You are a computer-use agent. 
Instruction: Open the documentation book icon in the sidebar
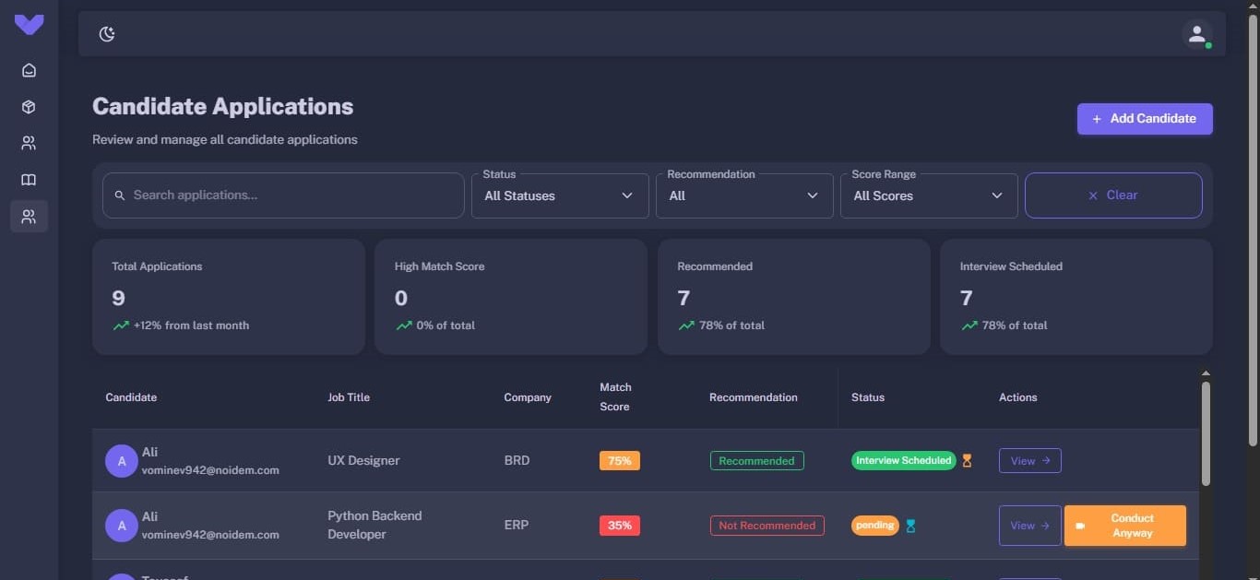(29, 180)
